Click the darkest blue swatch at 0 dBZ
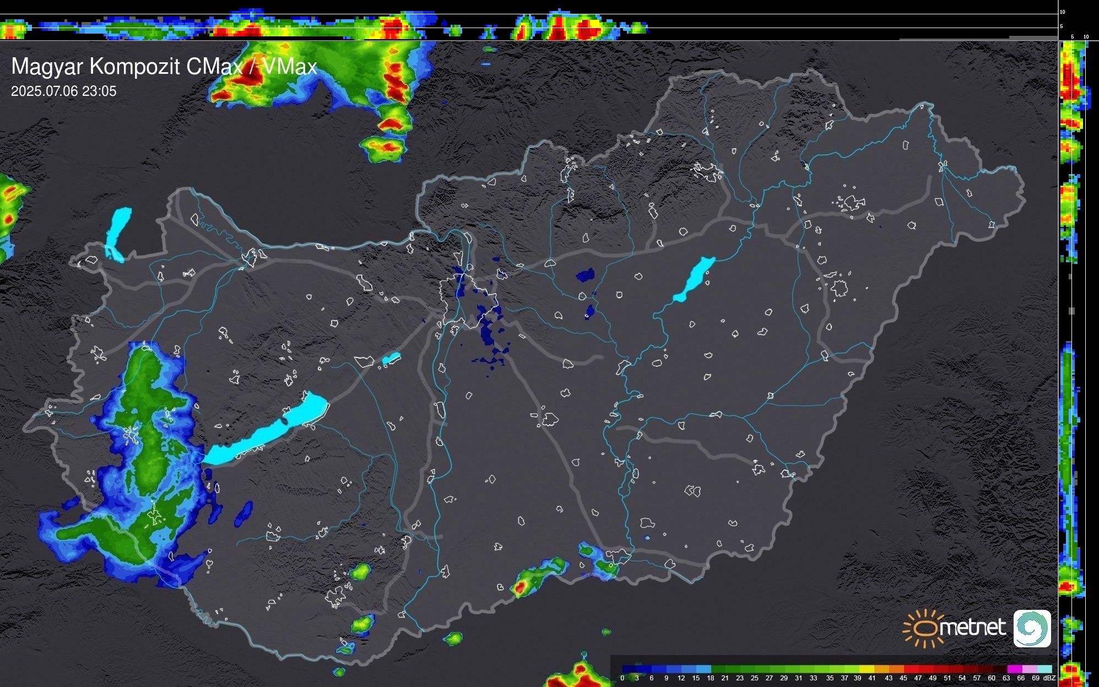Image resolution: width=1099 pixels, height=687 pixels. [629, 669]
